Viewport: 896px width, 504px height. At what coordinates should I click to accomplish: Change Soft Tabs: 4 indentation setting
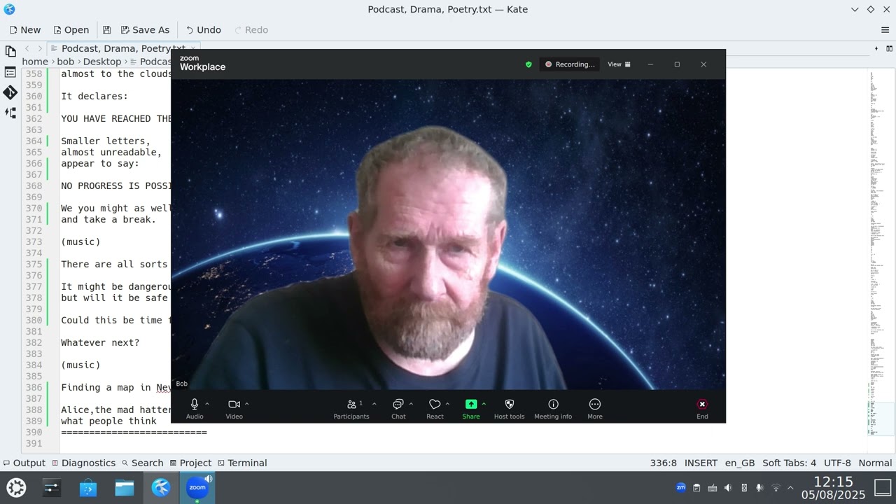[x=789, y=463]
